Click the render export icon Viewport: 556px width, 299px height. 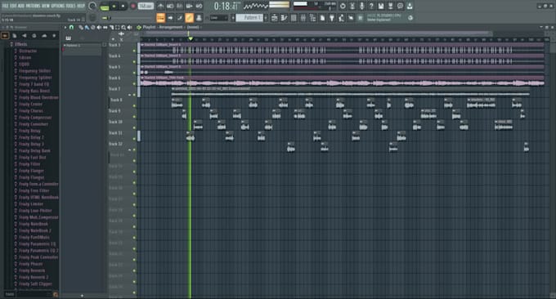[390, 6]
